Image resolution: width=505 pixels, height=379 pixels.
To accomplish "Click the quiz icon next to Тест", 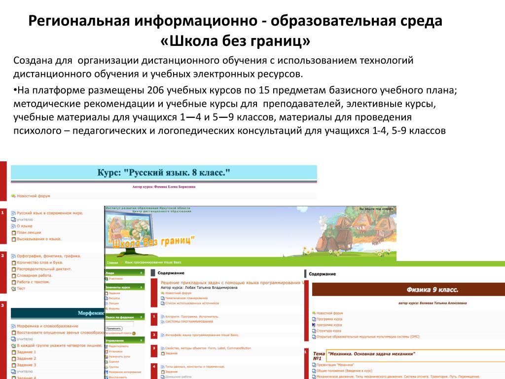I will [x=13, y=288].
